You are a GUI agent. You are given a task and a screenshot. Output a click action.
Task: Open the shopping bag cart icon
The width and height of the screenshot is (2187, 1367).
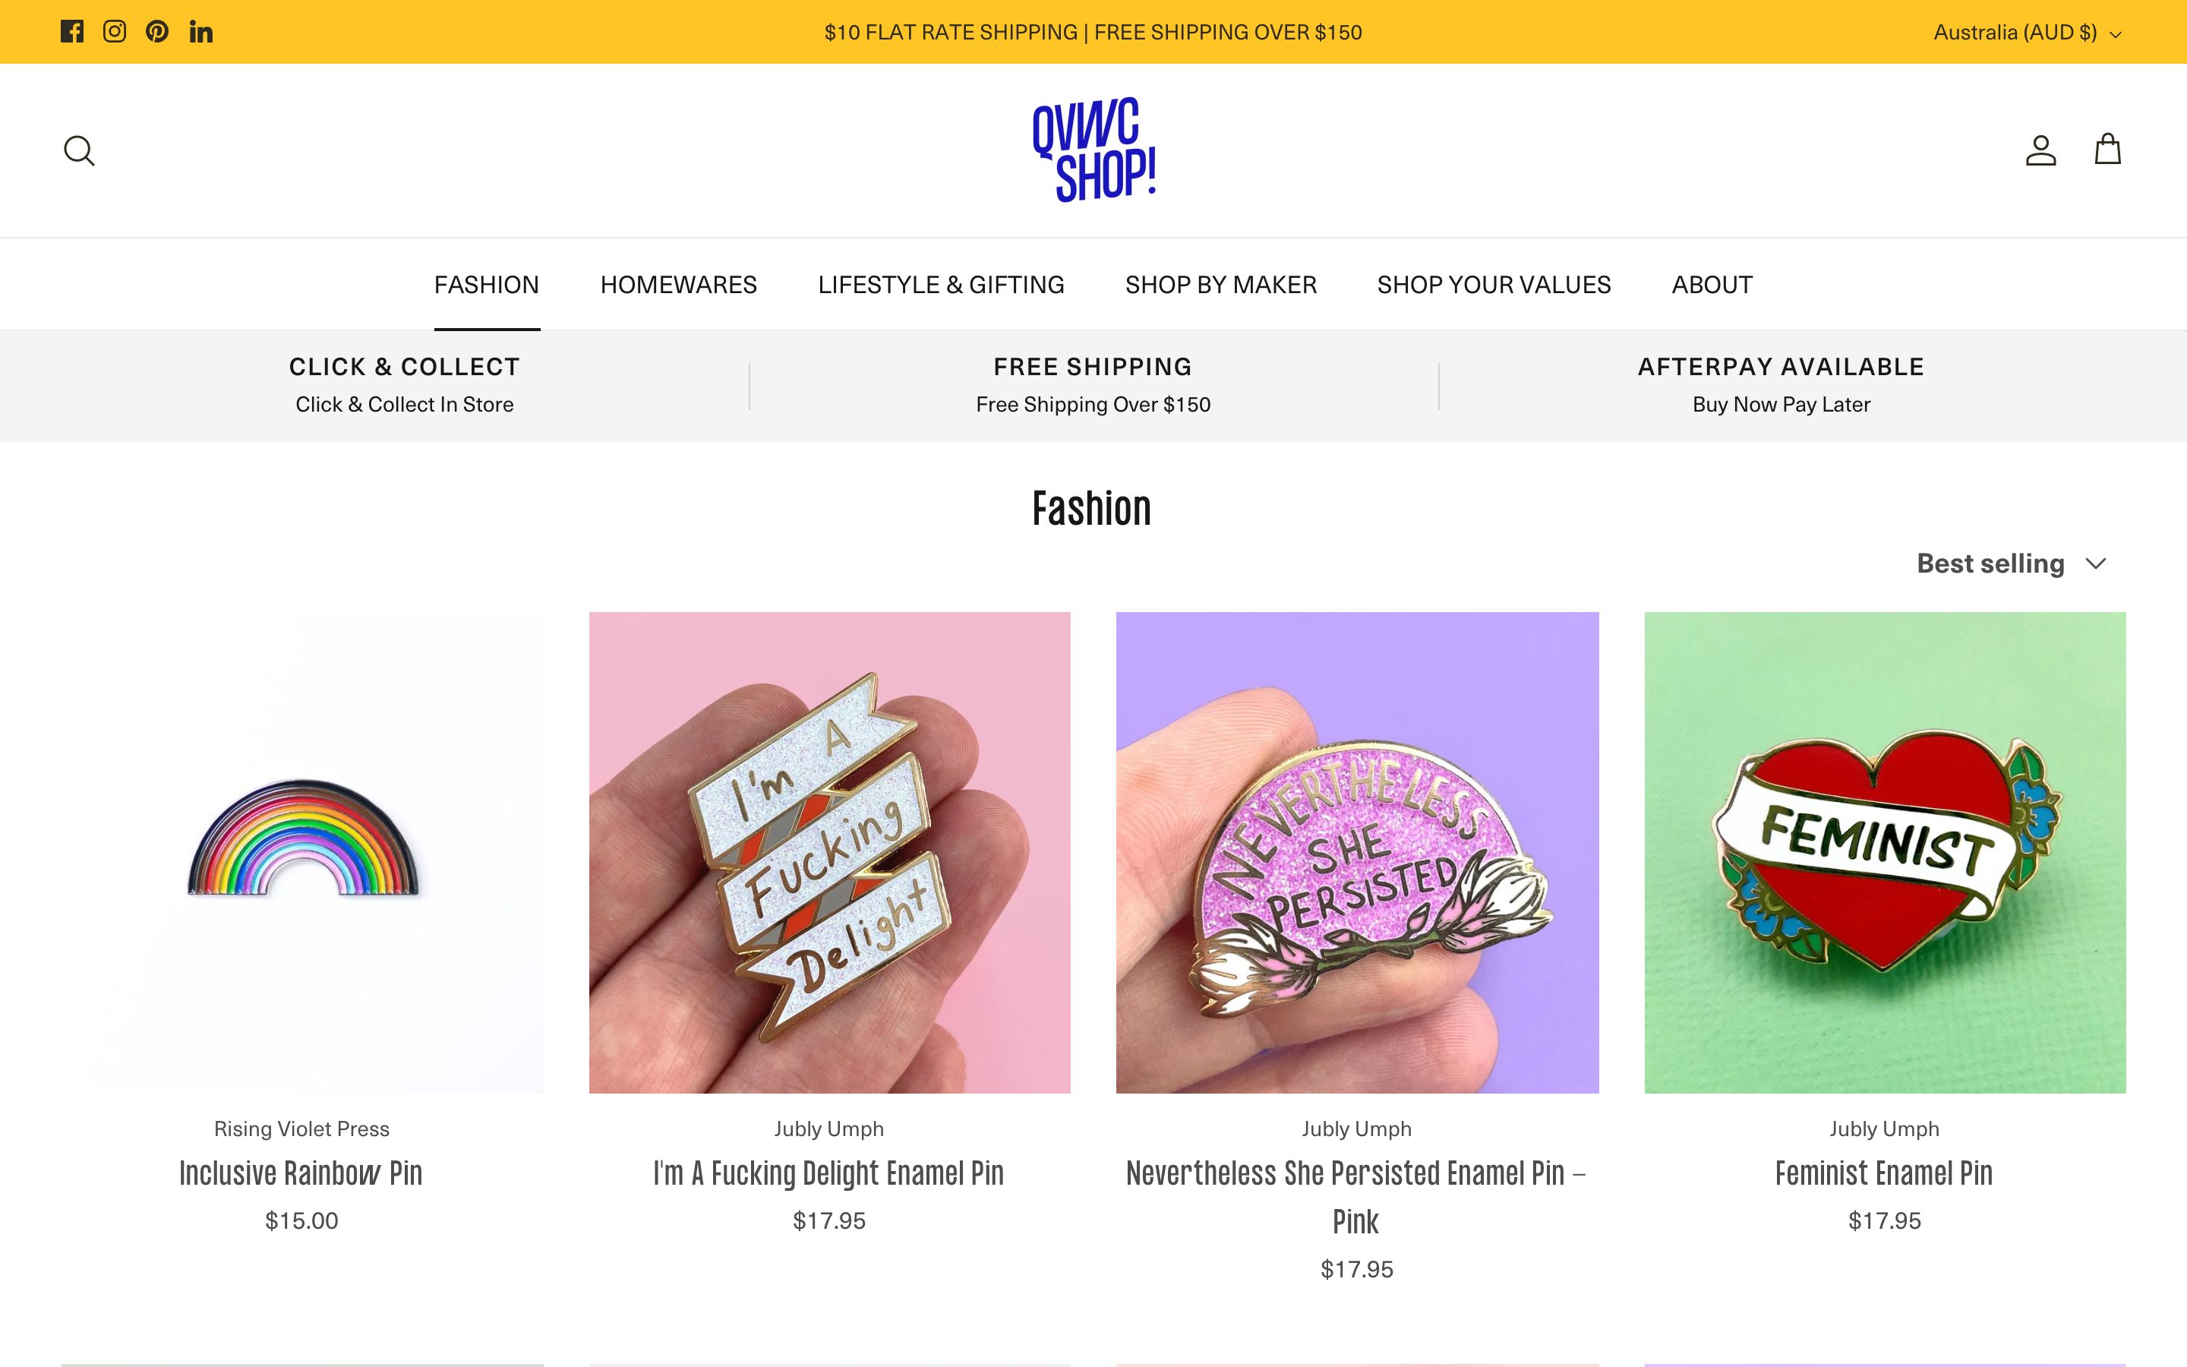point(2107,149)
